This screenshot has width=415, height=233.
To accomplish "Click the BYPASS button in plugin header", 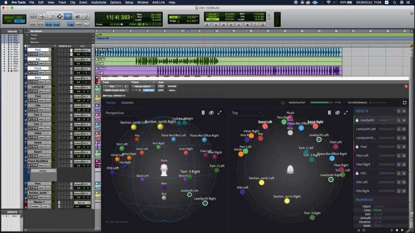I will (172, 86).
